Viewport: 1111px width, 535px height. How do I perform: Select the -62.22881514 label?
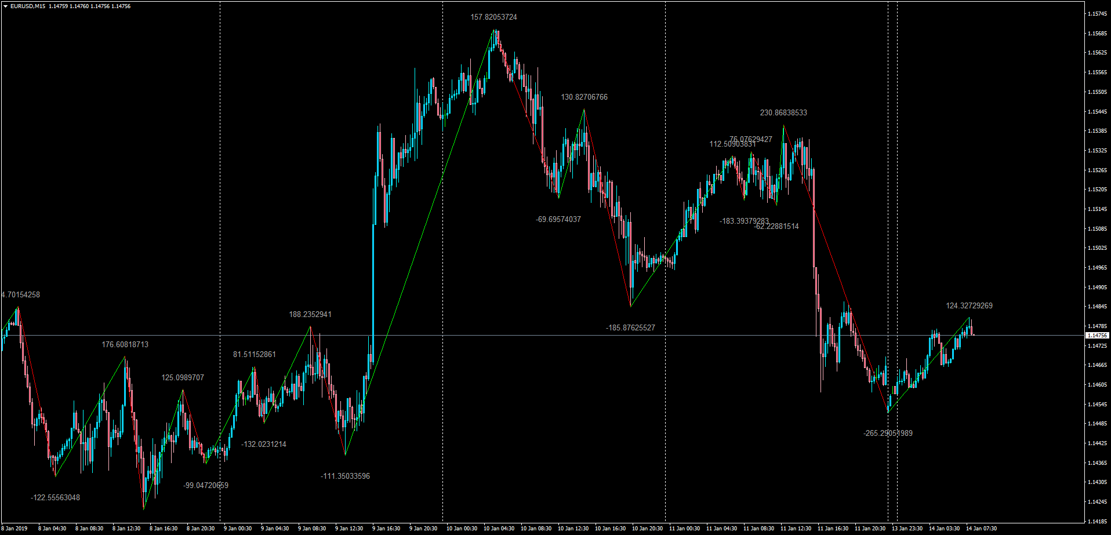click(x=776, y=227)
